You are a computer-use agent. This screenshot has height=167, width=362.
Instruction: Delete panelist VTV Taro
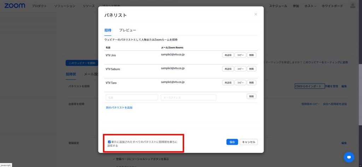point(251,83)
